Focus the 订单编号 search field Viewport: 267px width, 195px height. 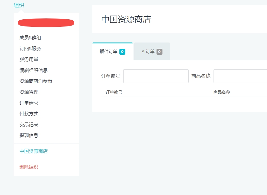click(x=156, y=76)
